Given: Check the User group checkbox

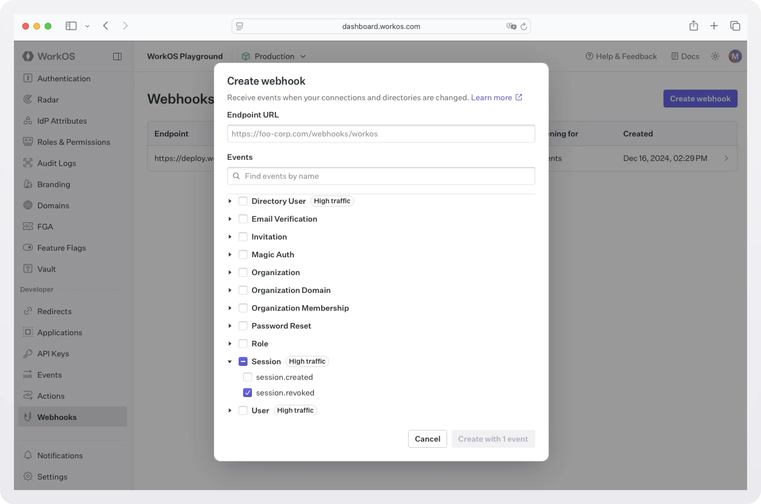Looking at the screenshot, I should tap(243, 410).
